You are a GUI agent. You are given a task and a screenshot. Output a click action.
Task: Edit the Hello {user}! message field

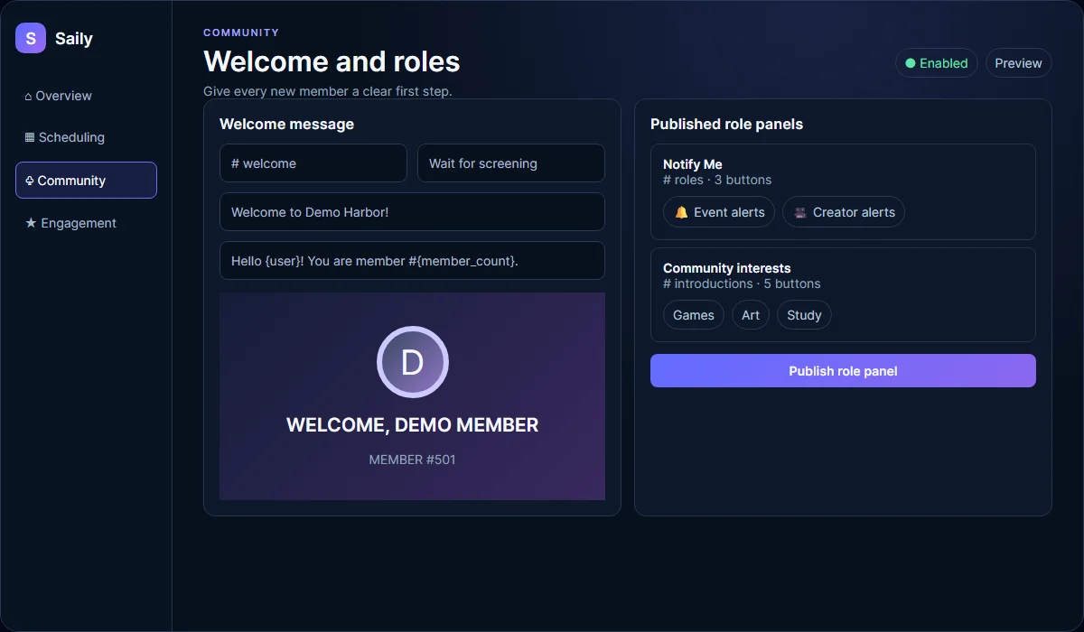point(412,261)
